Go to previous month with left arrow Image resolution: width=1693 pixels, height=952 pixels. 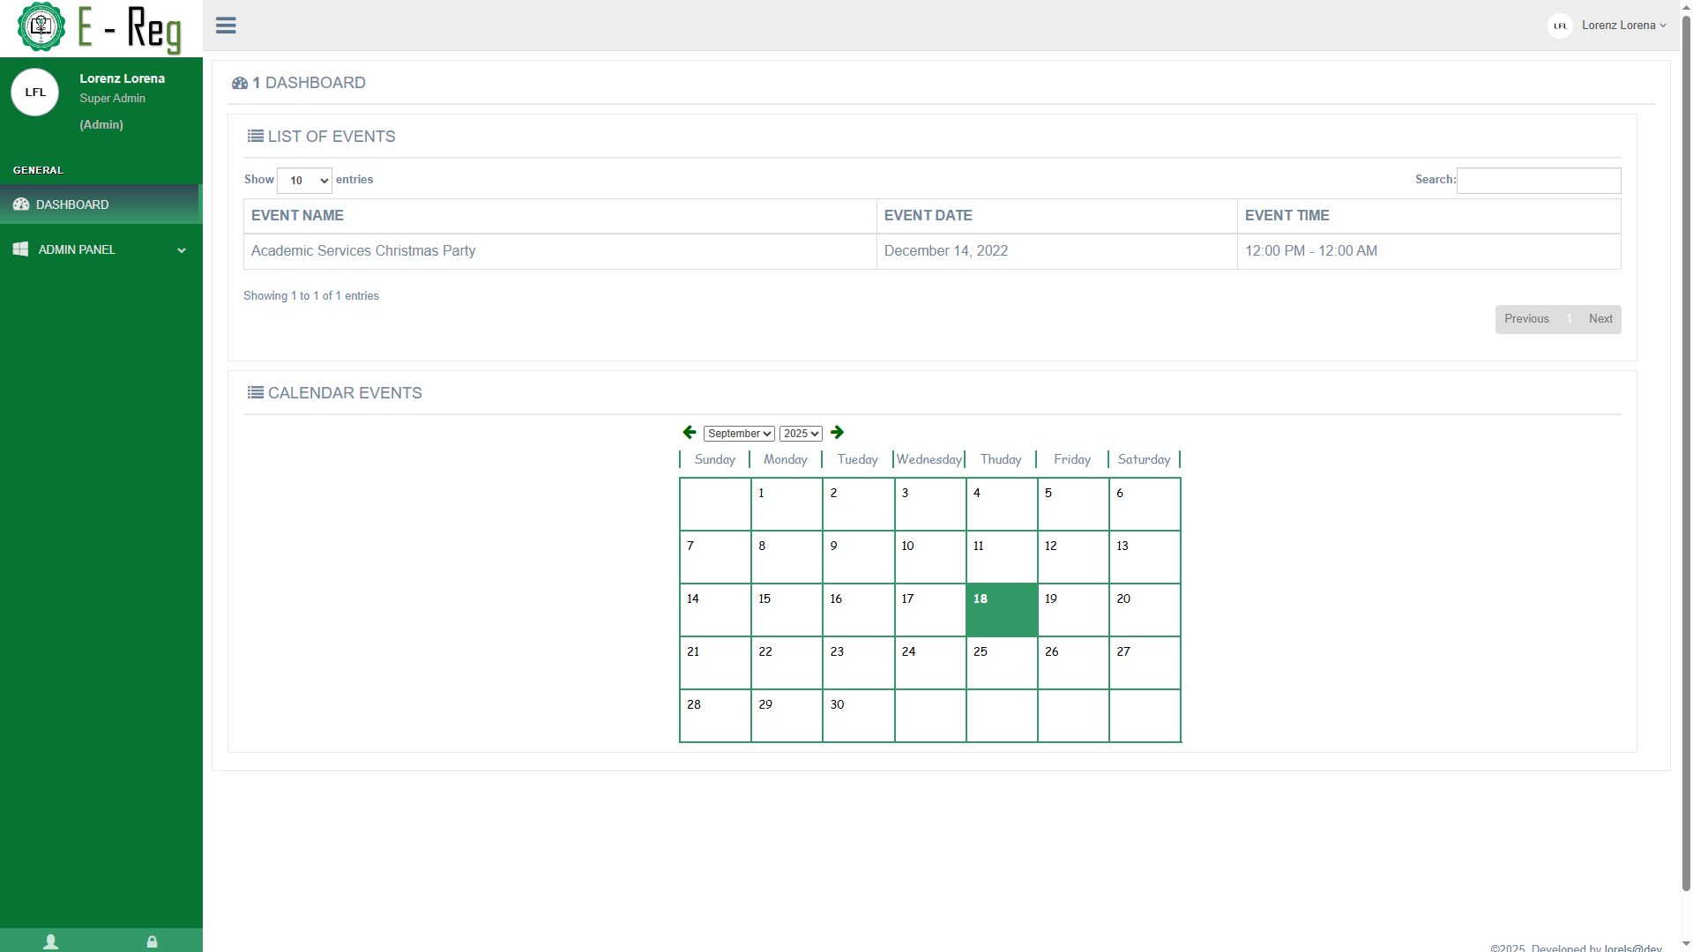pos(690,432)
